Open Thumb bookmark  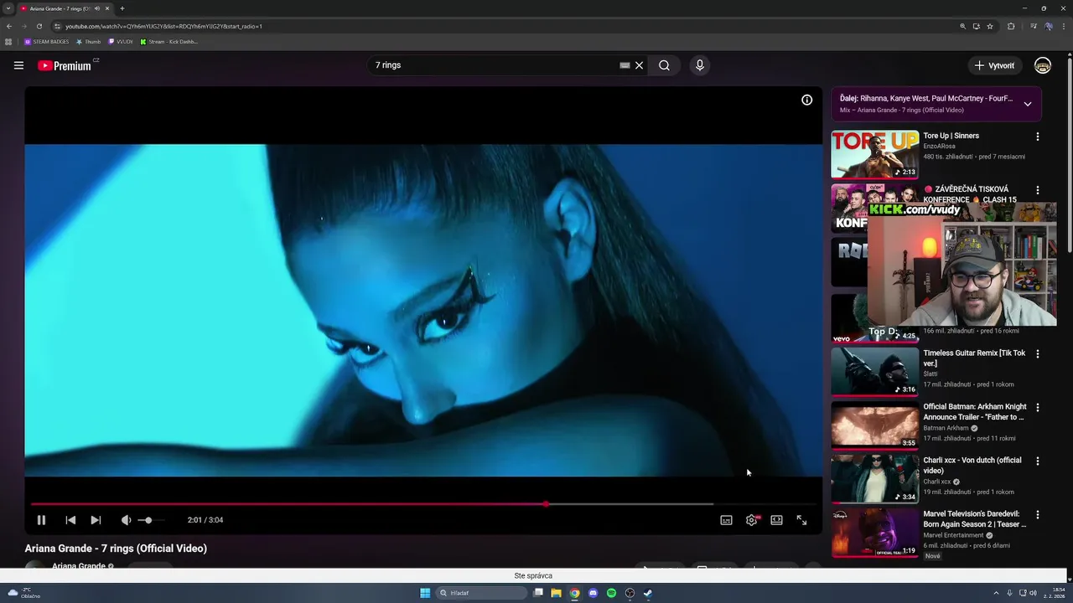88,41
